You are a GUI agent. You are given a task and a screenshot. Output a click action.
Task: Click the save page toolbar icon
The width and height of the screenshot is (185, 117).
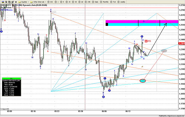click(6, 2)
